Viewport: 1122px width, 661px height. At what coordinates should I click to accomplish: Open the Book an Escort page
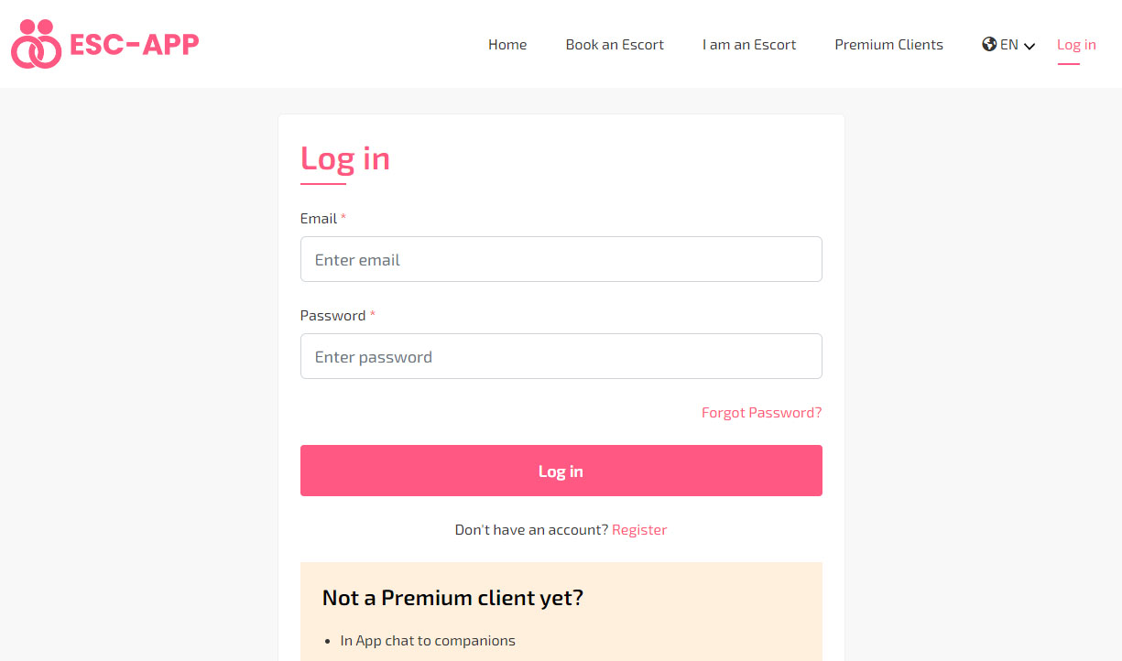(615, 45)
